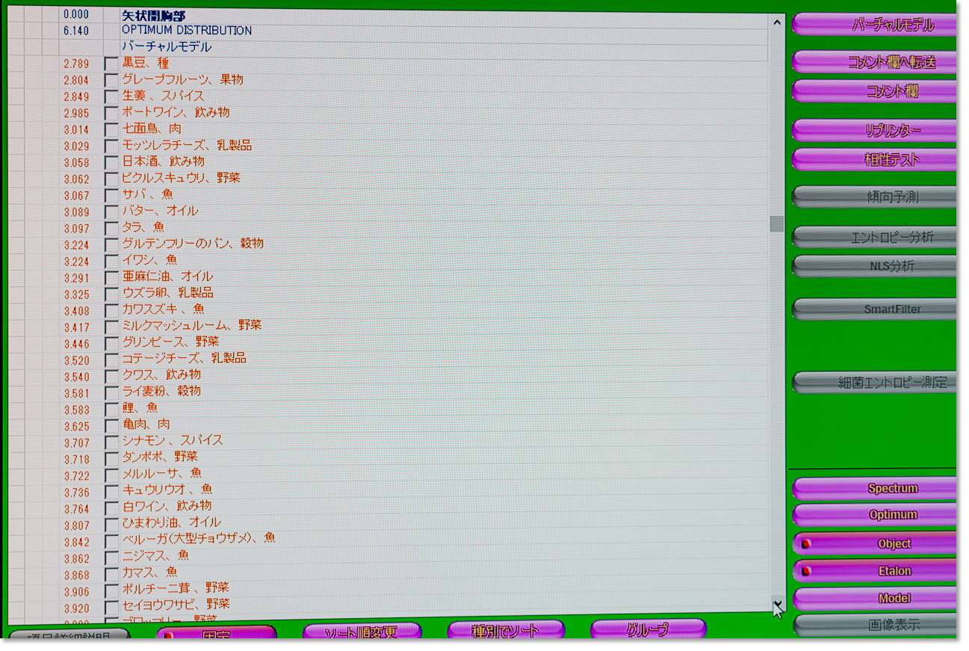
Task: Select the モッツレラチーズ、乳製品 checkbox
Action: [x=111, y=146]
